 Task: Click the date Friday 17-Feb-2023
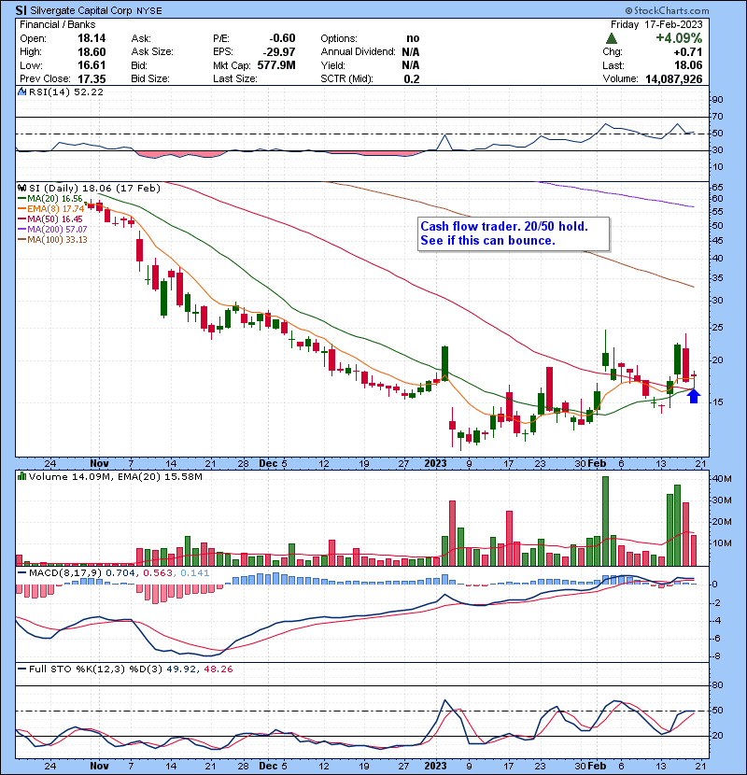656,24
